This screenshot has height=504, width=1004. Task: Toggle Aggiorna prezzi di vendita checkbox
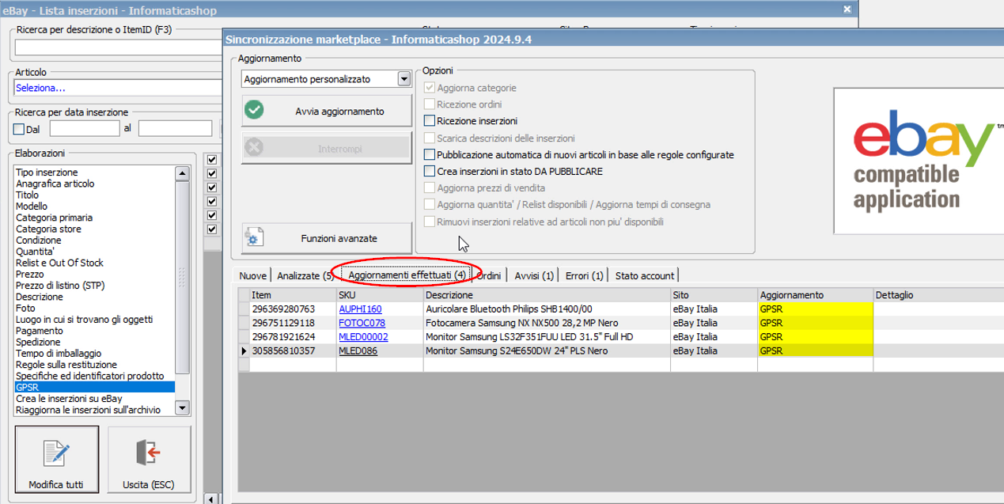coord(430,188)
